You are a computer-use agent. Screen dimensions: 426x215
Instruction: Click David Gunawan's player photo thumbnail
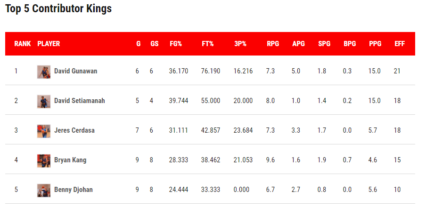pyautogui.click(x=44, y=72)
